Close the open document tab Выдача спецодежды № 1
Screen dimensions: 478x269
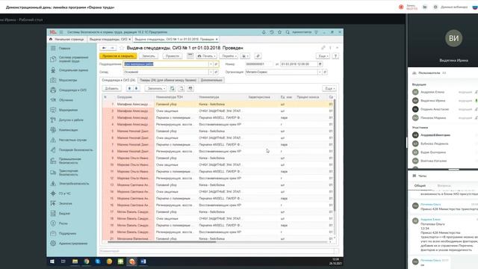[217, 40]
